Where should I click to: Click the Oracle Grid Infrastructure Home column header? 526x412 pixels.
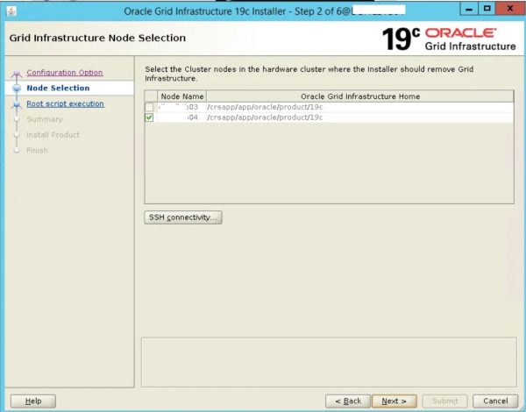tap(359, 96)
